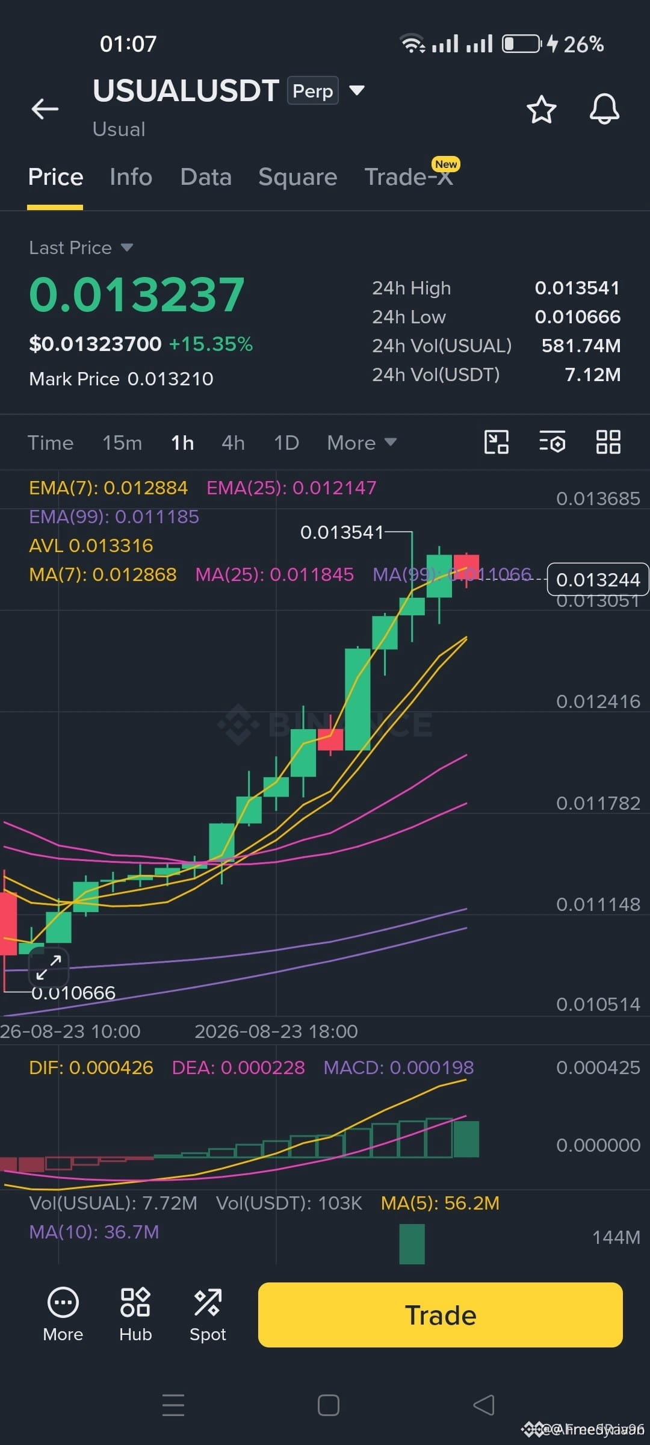The width and height of the screenshot is (650, 1445).
Task: Tap the 24h High value 0.013541
Action: [x=577, y=288]
